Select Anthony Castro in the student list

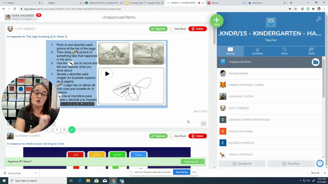[x=269, y=97]
